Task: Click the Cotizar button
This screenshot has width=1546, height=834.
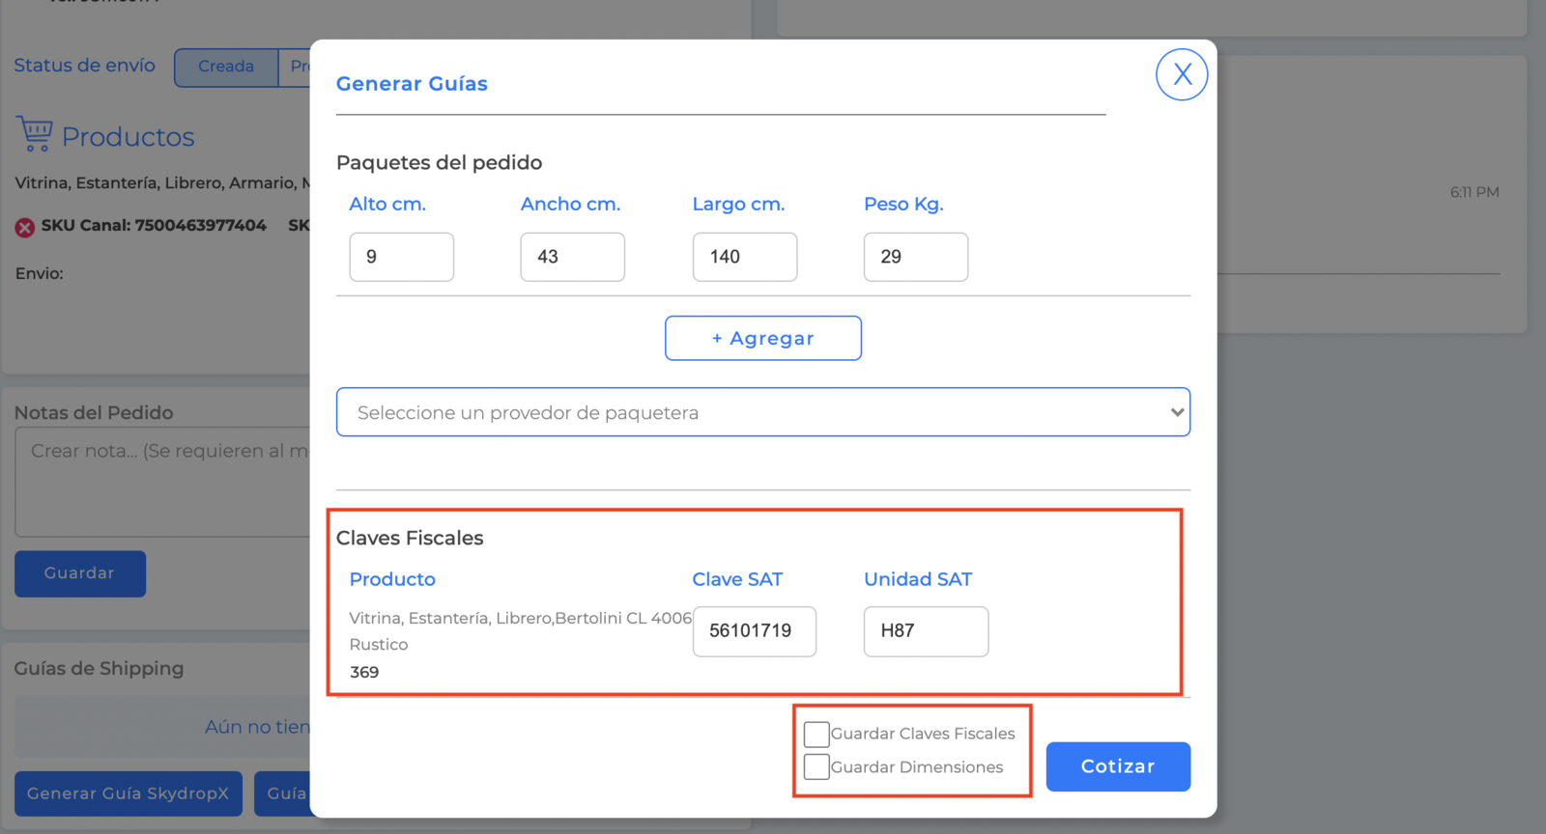Action: [1118, 766]
